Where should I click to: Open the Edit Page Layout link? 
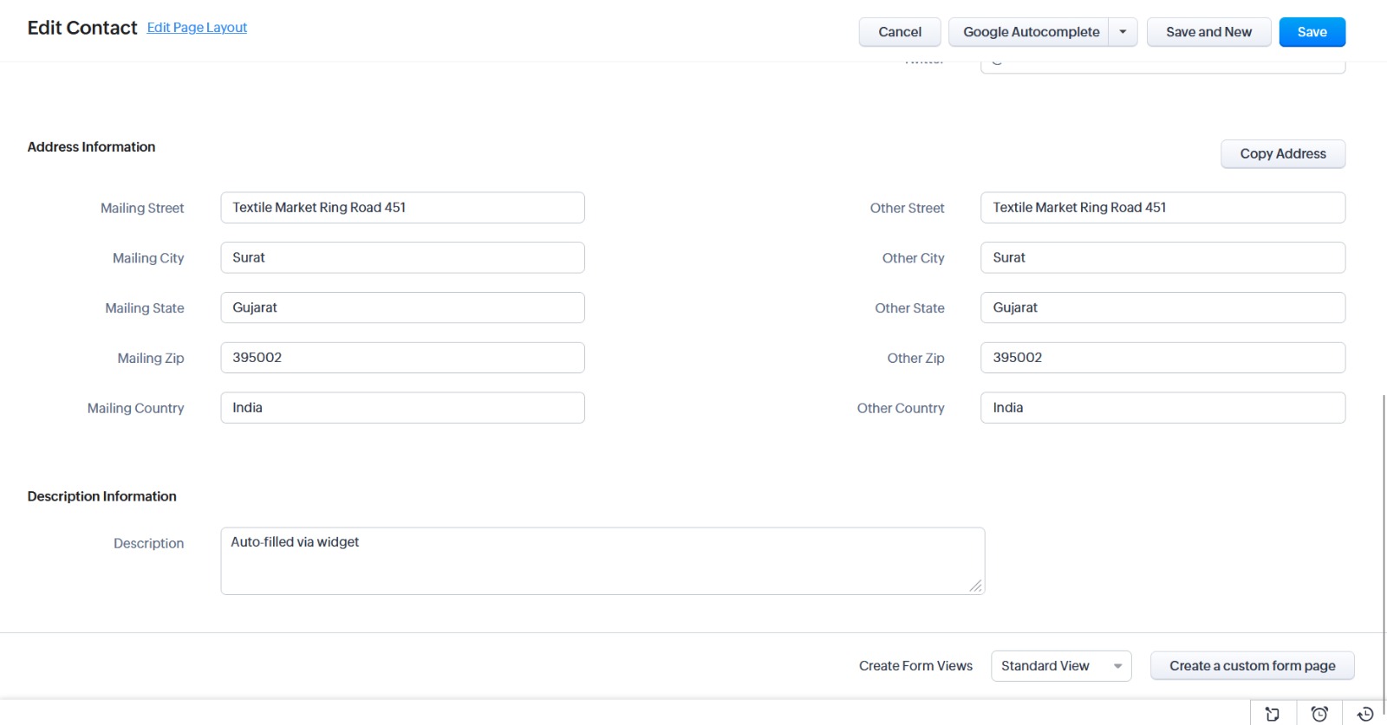click(197, 28)
